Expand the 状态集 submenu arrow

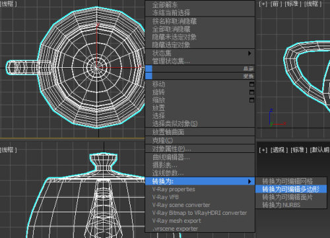[249, 53]
